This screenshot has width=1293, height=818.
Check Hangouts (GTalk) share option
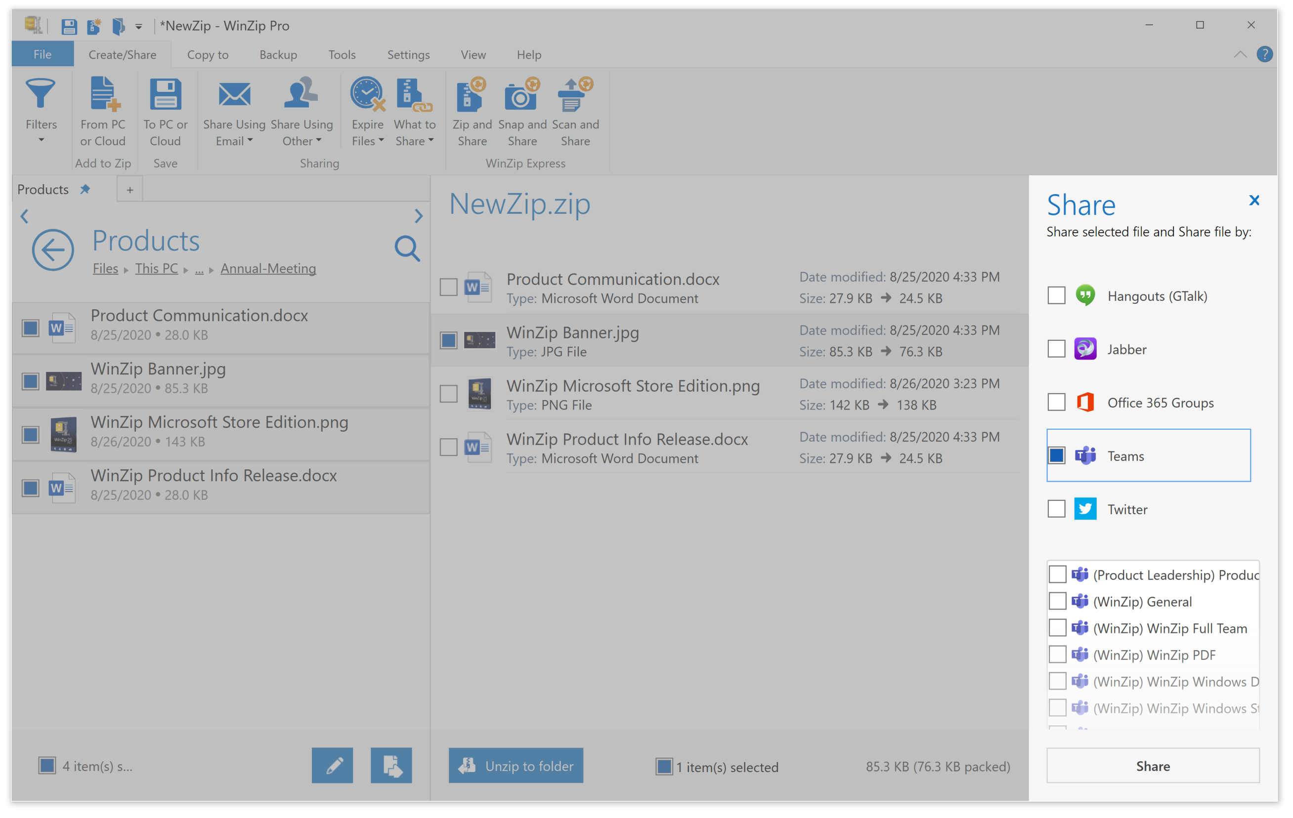[x=1056, y=295]
